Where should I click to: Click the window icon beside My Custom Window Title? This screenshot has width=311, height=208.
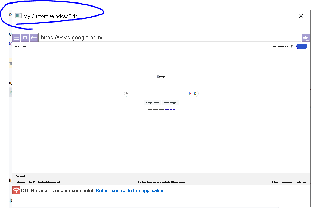[18, 16]
